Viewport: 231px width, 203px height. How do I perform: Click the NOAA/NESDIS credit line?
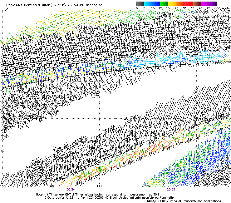coord(184,201)
